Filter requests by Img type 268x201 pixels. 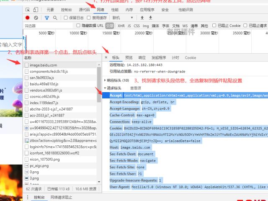146,26
